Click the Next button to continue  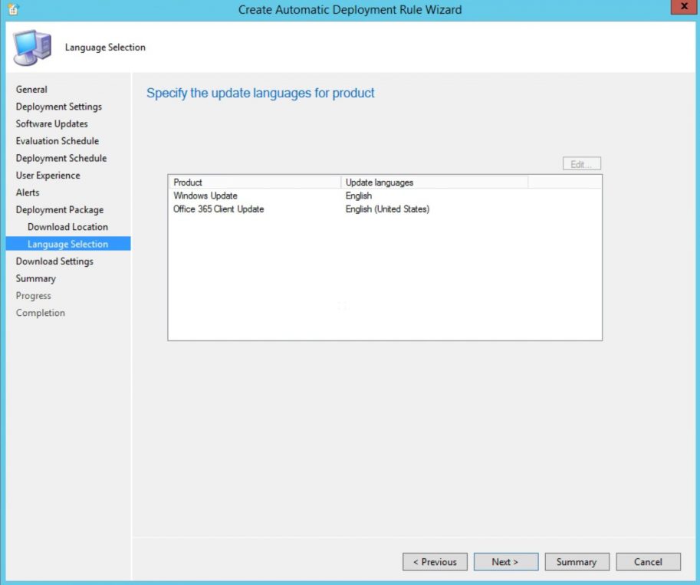[505, 561]
